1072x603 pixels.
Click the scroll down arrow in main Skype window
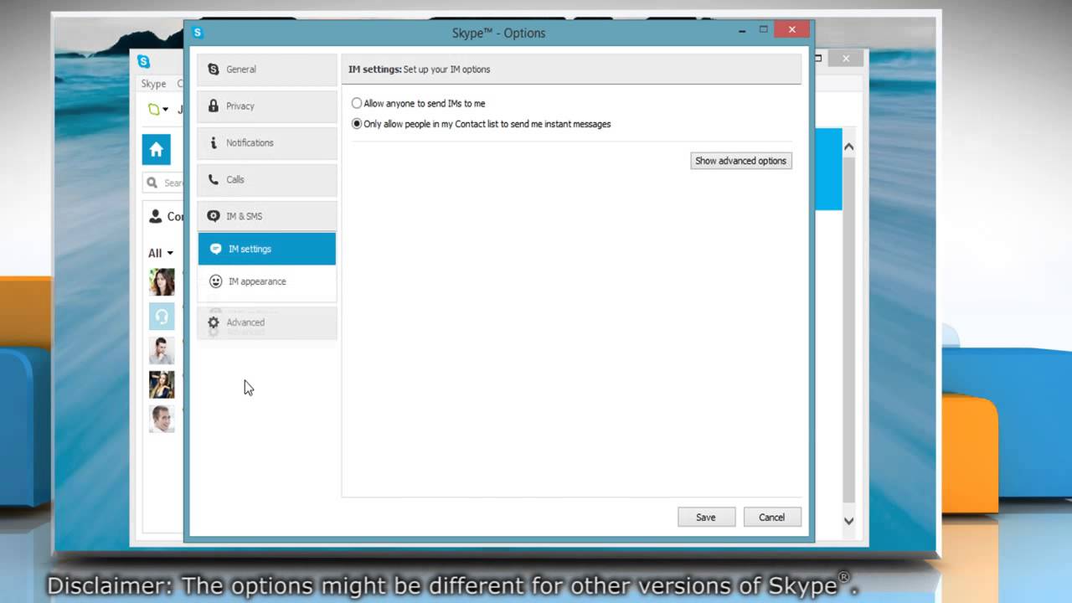pyautogui.click(x=848, y=521)
